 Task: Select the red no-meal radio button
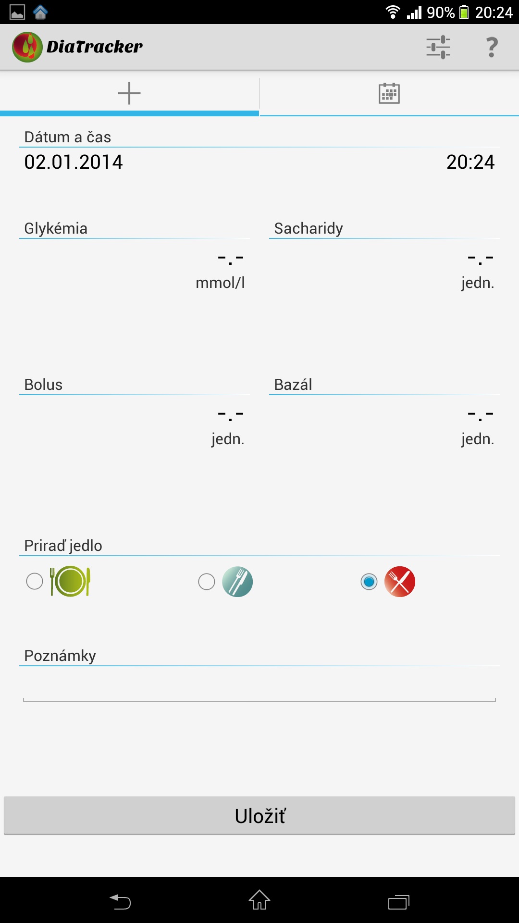tap(369, 582)
